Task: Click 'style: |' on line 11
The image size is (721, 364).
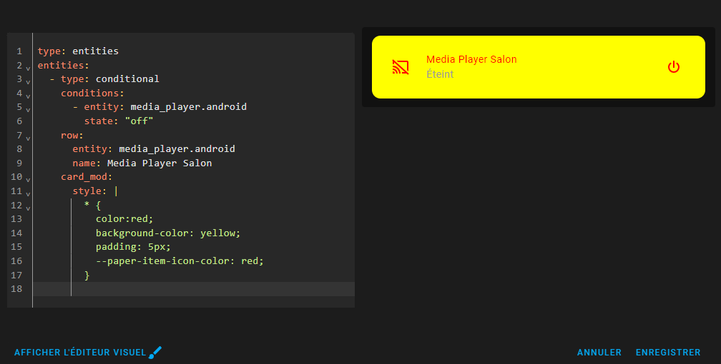Action: click(x=95, y=191)
